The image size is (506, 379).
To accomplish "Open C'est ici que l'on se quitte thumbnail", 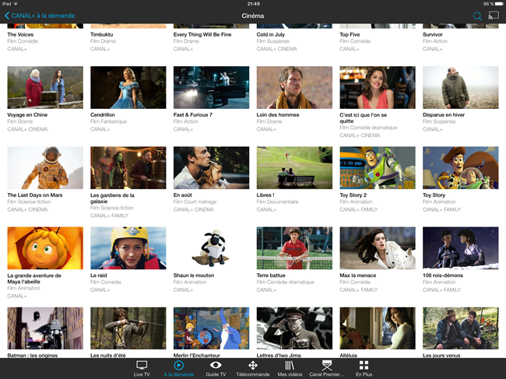I will (378, 87).
